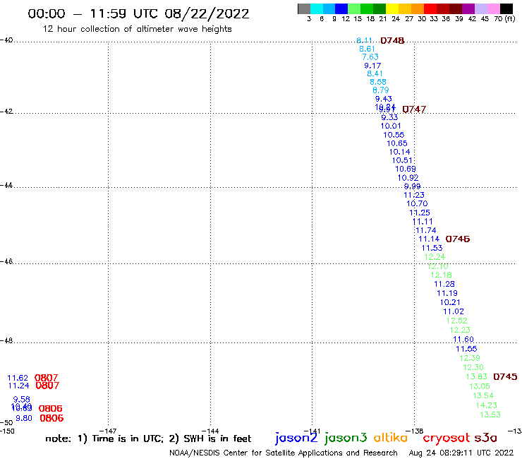
Task: Select the 7.63 wave height value
Action: pyautogui.click(x=370, y=57)
